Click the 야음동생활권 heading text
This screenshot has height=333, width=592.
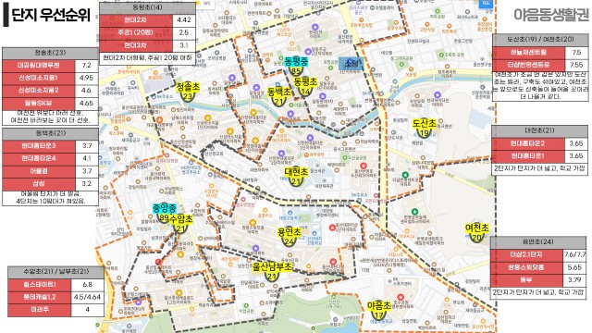coord(551,15)
